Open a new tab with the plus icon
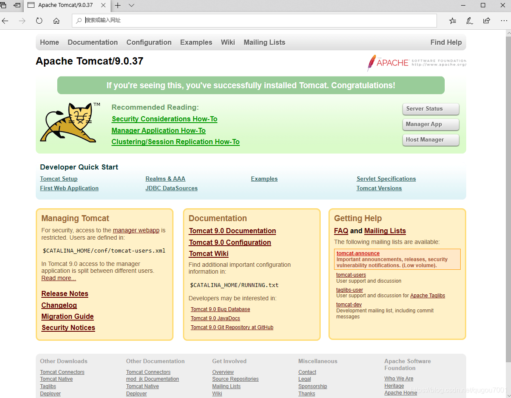Image resolution: width=511 pixels, height=398 pixels. coord(118,5)
